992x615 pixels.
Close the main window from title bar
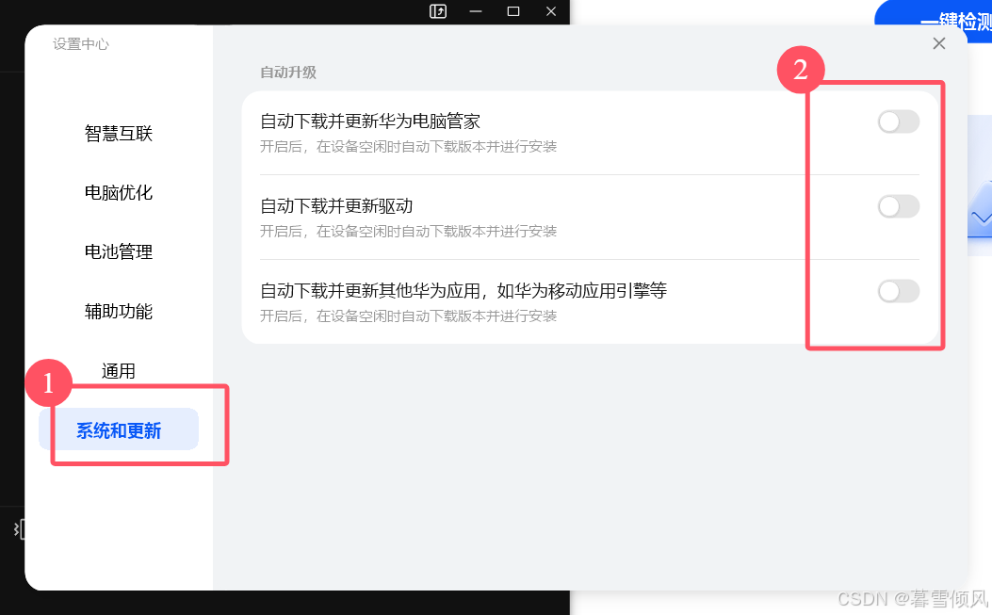pos(551,11)
